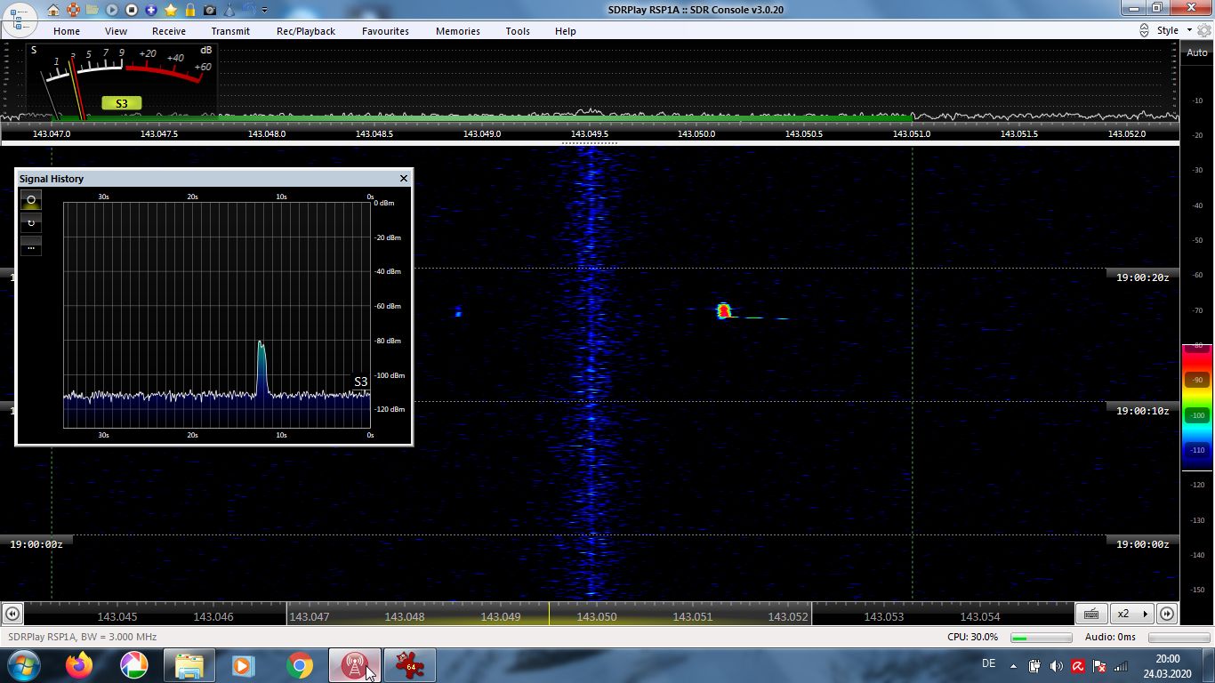Open the Action Center flag tray icon
The height and width of the screenshot is (683, 1215).
click(x=1099, y=666)
